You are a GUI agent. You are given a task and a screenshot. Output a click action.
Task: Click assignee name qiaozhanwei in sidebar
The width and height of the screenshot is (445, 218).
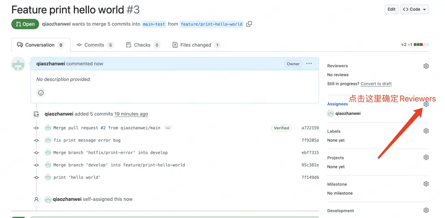348,113
